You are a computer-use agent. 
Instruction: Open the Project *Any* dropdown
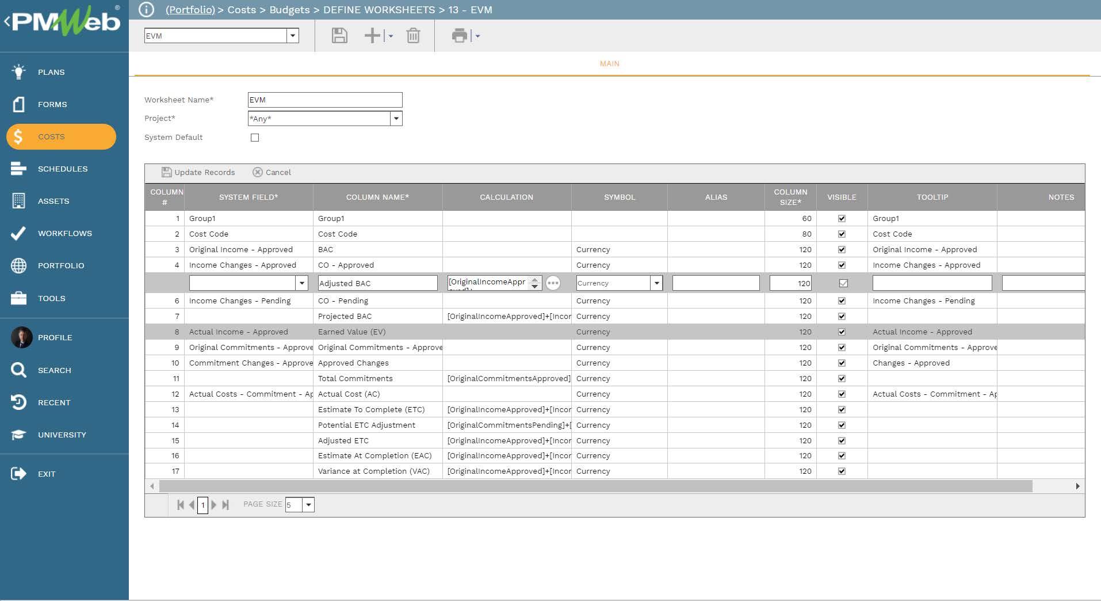(x=396, y=119)
